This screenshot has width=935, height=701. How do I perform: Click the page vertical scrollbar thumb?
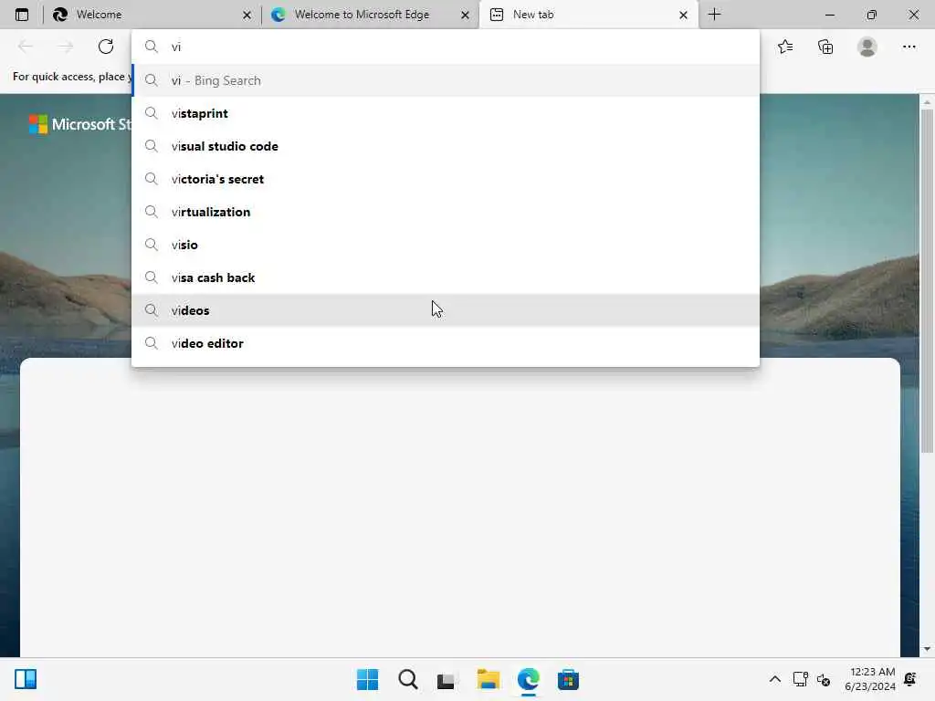(927, 280)
